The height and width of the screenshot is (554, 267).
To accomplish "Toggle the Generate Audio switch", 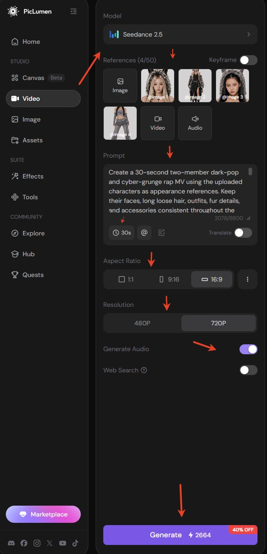I will click(249, 349).
